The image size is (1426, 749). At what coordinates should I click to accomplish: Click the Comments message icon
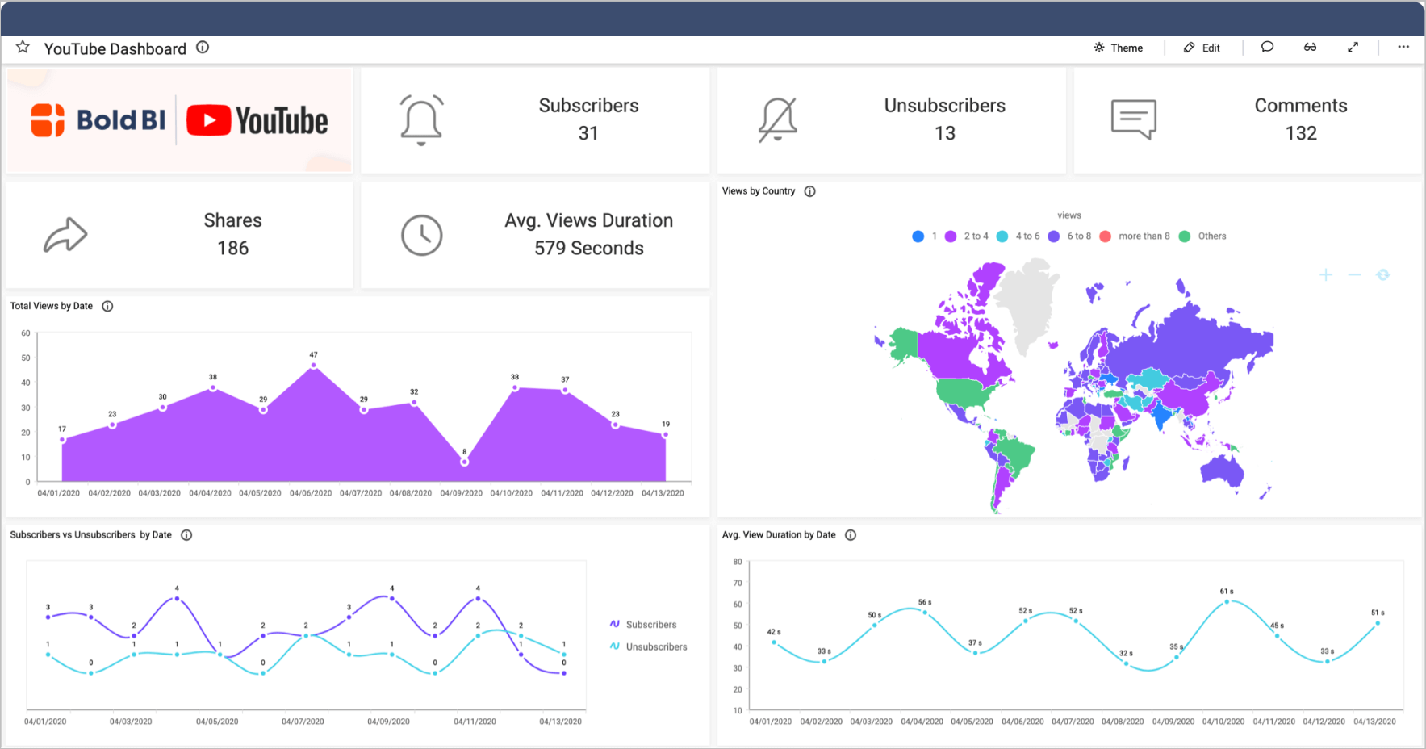[1133, 119]
